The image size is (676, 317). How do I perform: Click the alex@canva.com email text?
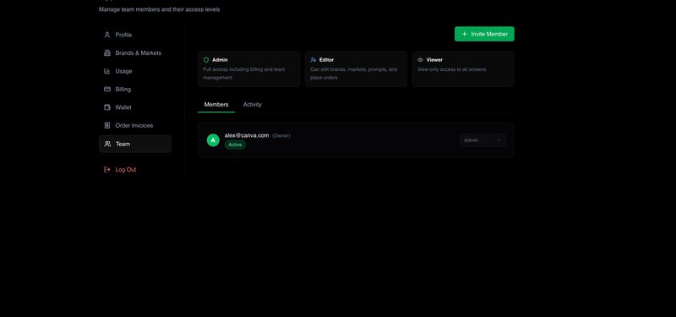click(x=247, y=135)
